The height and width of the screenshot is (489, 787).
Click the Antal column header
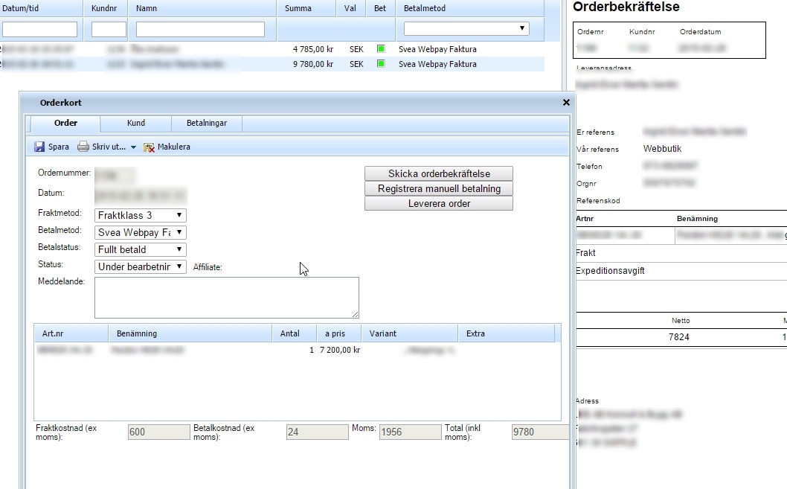(295, 333)
